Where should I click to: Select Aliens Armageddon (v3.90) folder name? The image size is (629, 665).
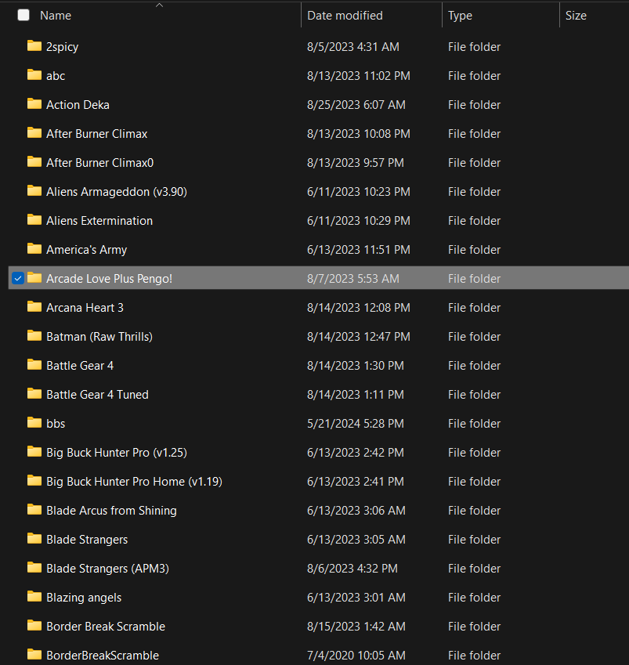(x=117, y=192)
